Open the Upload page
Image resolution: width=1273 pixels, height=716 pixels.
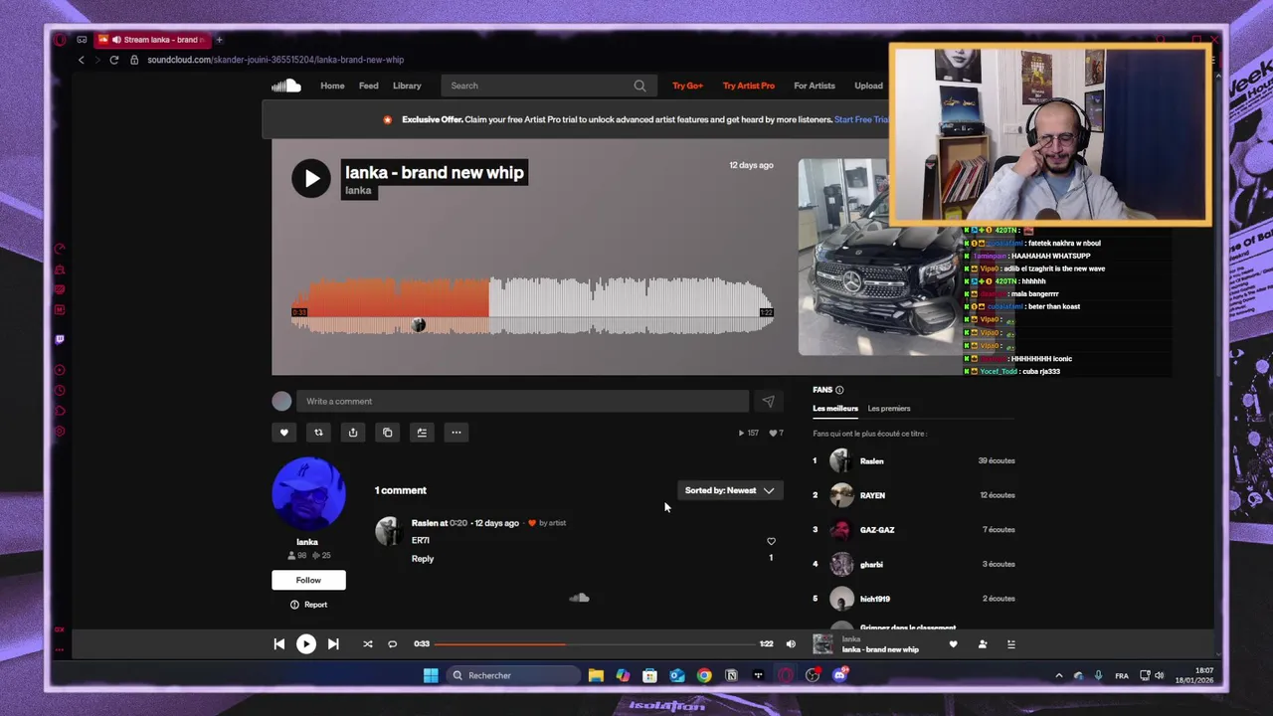coord(868,86)
